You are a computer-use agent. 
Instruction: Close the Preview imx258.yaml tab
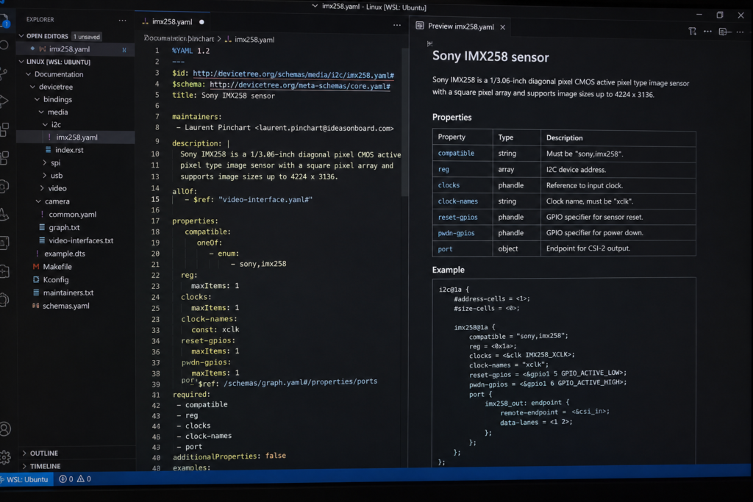coord(502,27)
